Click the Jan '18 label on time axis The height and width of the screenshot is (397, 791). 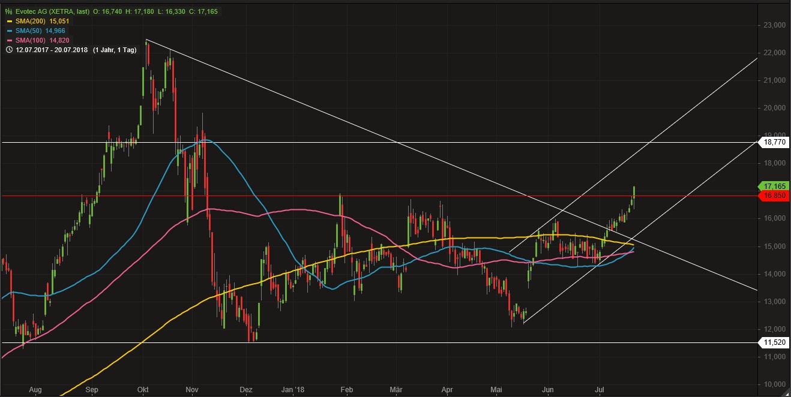(x=293, y=389)
